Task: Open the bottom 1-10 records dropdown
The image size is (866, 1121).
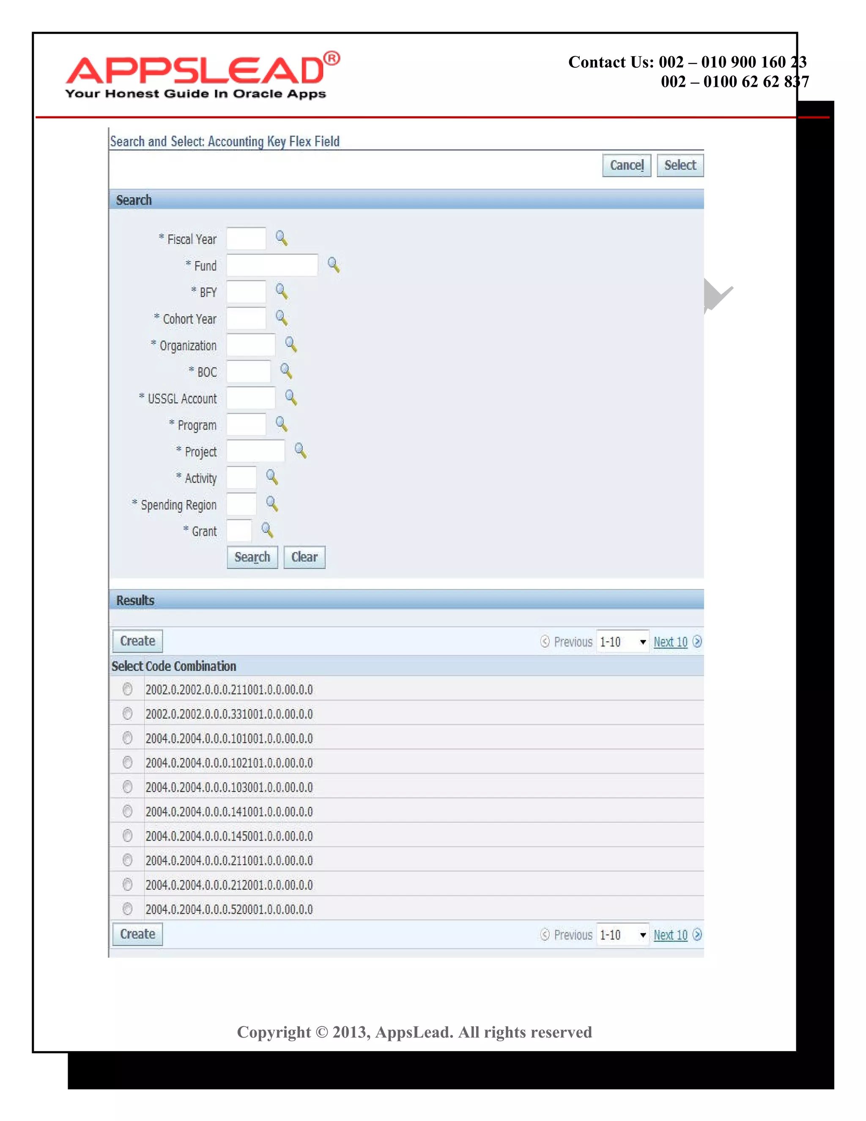Action: tap(622, 935)
